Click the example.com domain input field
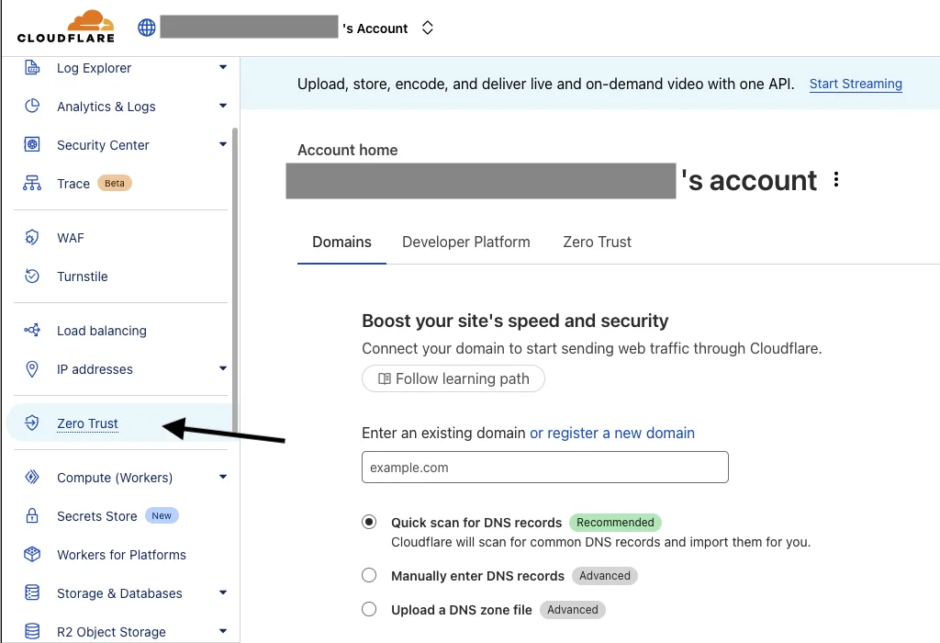940x643 pixels. coord(545,468)
